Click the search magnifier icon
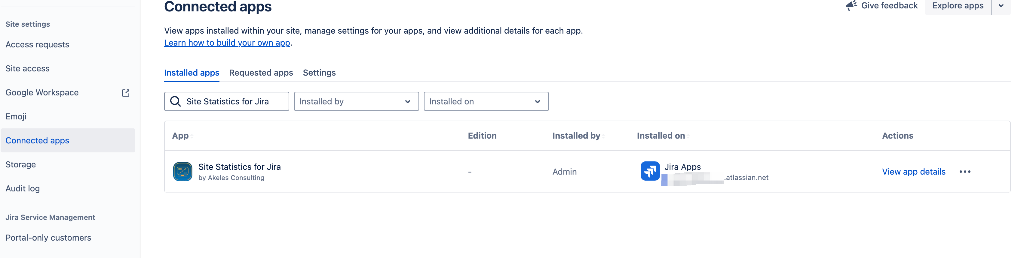The height and width of the screenshot is (258, 1033). (x=175, y=102)
